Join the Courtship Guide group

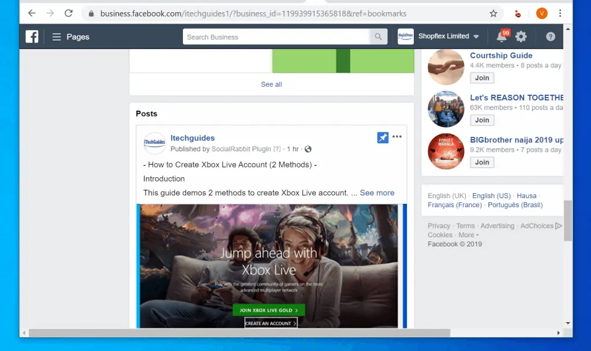pos(482,77)
